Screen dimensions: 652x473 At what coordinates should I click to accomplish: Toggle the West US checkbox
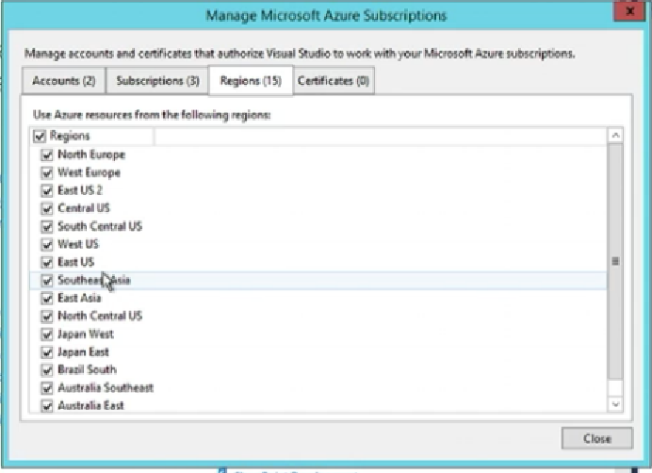click(46, 244)
